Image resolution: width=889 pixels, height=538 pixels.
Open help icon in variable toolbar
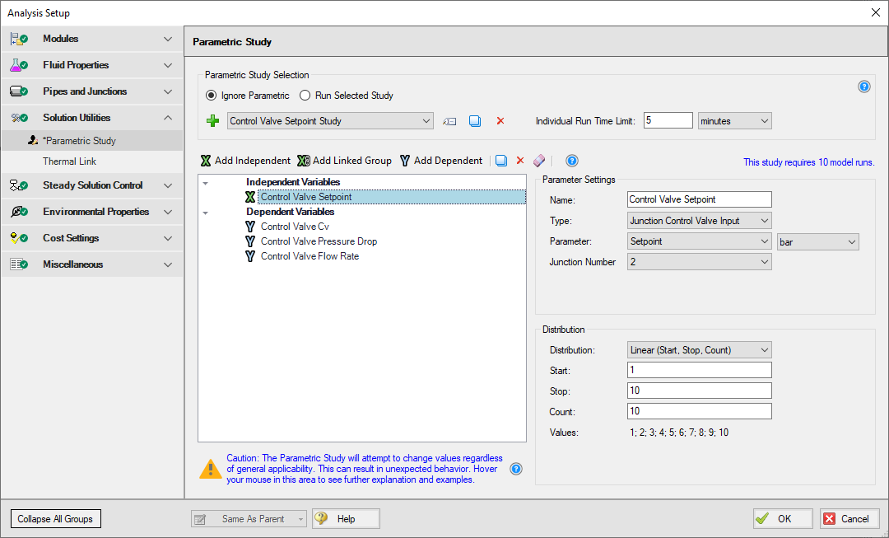[572, 161]
